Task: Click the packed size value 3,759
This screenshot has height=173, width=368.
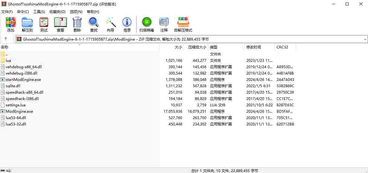Action: click(202, 105)
